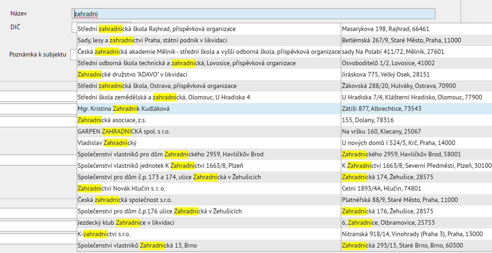Pick Česká zahradnická společnost s.r.o.
This screenshot has height=253, width=492.
tap(125, 200)
